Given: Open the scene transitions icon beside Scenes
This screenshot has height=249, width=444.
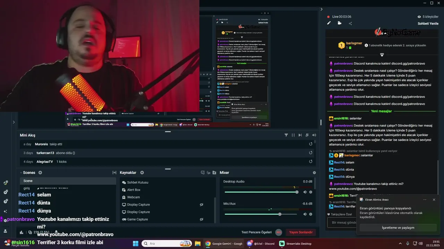Looking at the screenshot, I should coord(114,173).
